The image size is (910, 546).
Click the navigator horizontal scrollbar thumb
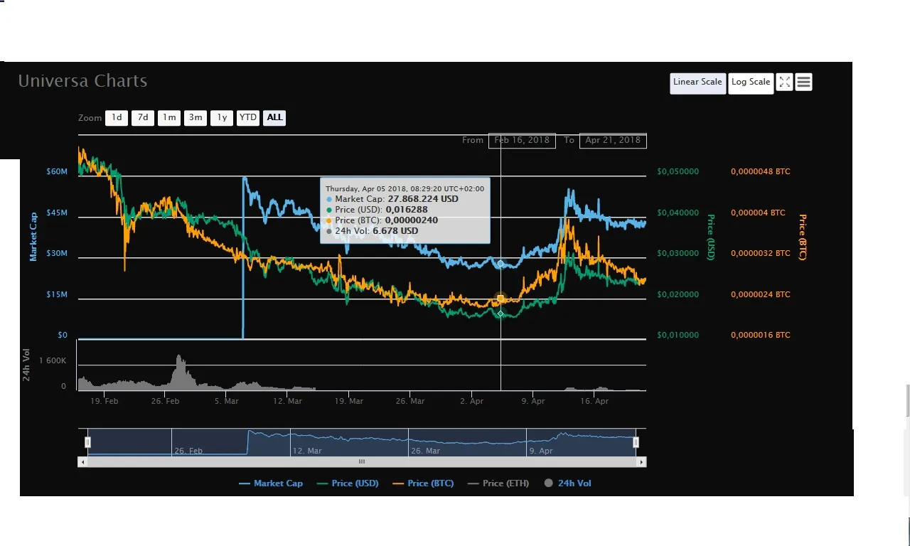point(362,462)
